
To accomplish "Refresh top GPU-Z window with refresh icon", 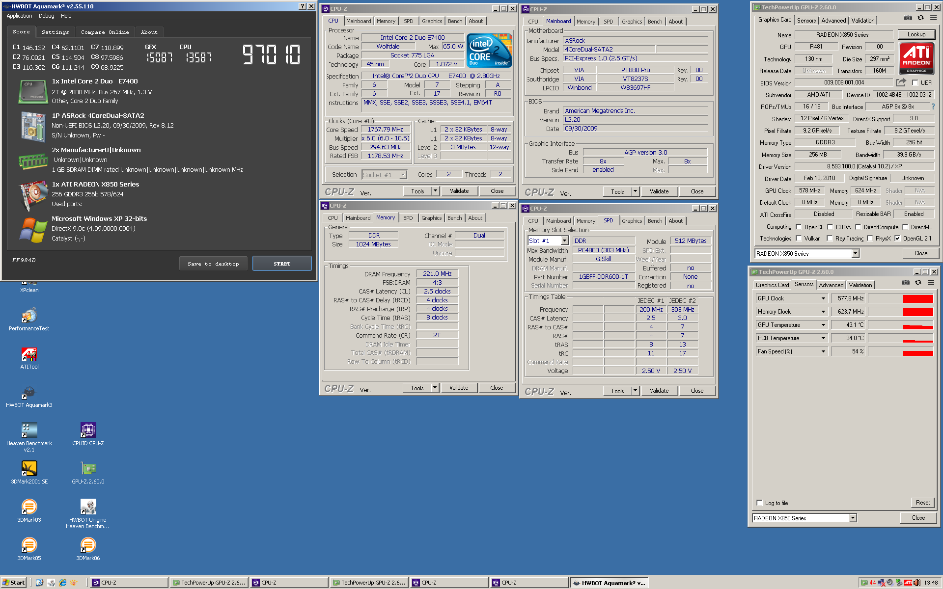I will (920, 18).
